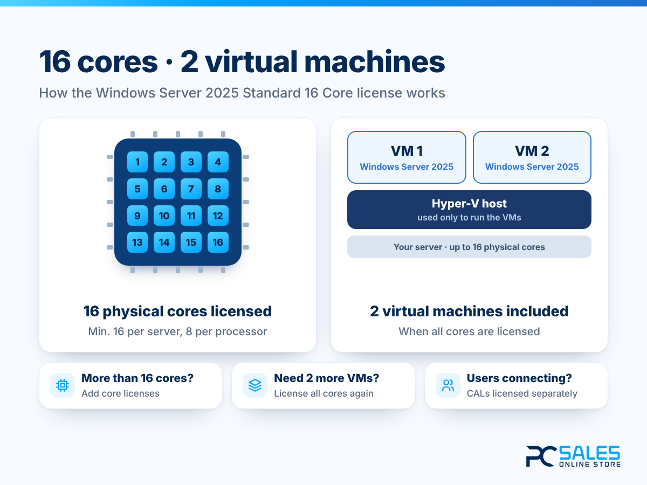Click the 'License all cores again' text
This screenshot has height=485, width=647.
(x=323, y=393)
